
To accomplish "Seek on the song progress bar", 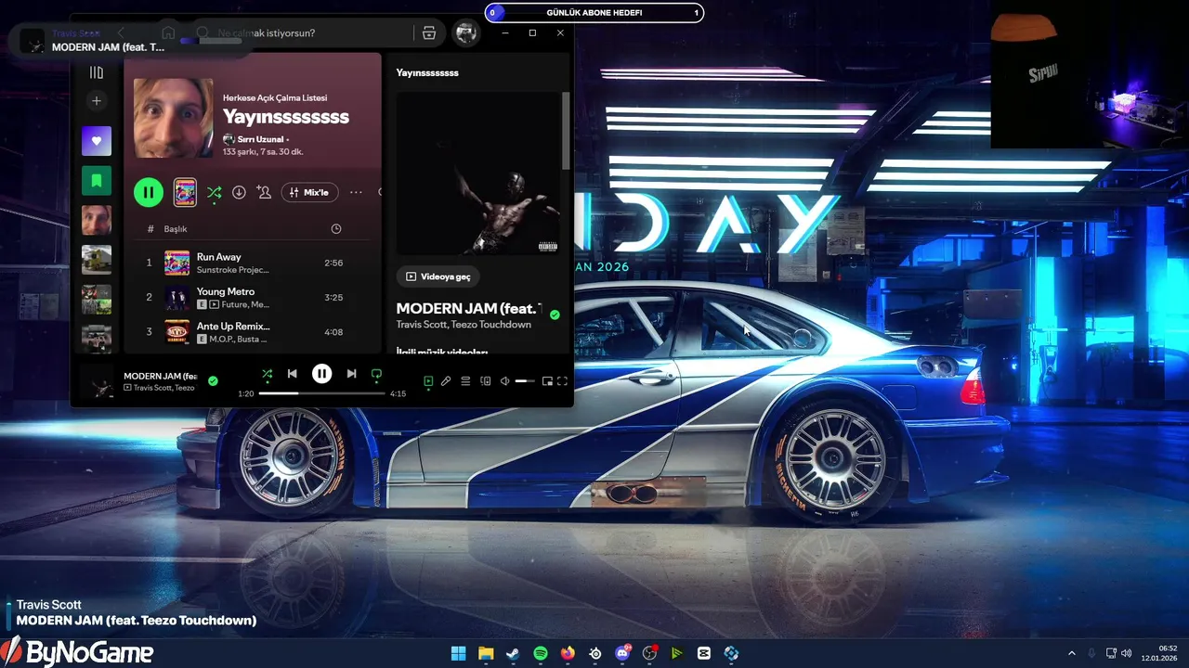I will click(321, 393).
